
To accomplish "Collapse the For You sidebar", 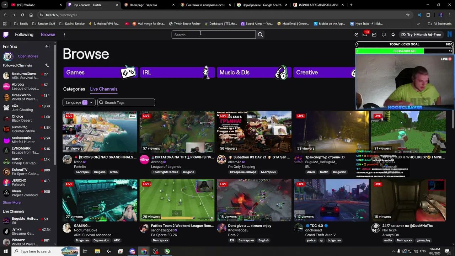I will pos(47,46).
